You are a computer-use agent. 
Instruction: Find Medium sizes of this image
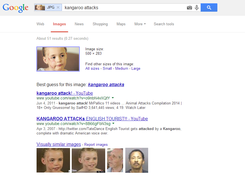coord(122,68)
